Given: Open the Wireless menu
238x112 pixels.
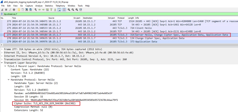Looking at the screenshot, I should click(71, 6).
